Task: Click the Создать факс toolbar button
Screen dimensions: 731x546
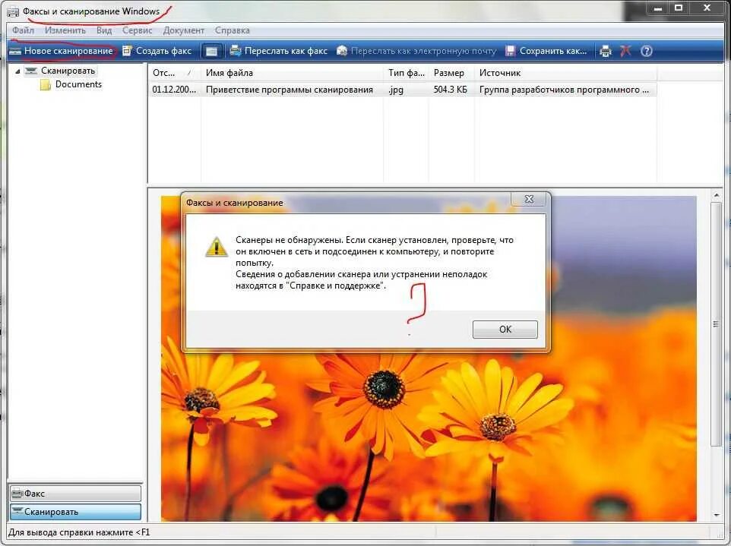Action: click(x=157, y=51)
